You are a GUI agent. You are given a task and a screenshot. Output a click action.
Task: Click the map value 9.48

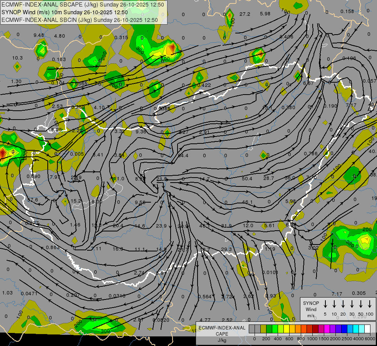coord(39,35)
